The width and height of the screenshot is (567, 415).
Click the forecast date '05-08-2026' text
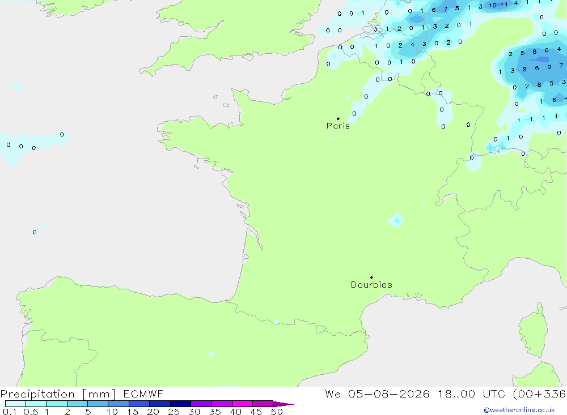tap(389, 394)
